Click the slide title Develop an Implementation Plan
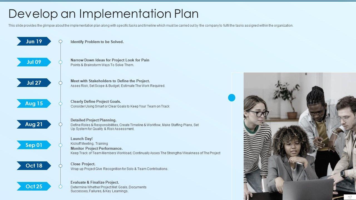The height and width of the screenshot is (200, 356). click(x=103, y=14)
